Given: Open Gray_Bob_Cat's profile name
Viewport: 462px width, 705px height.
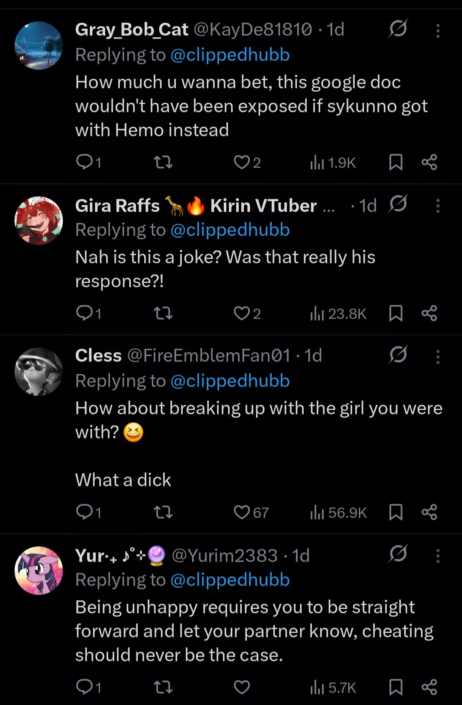Looking at the screenshot, I should click(132, 30).
